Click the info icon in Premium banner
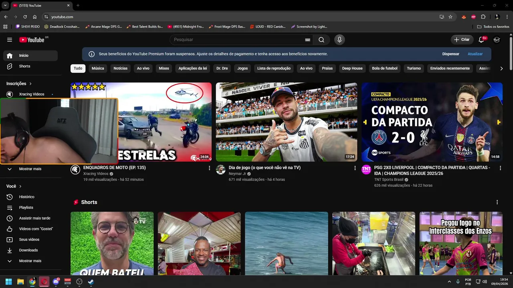 coord(91,54)
